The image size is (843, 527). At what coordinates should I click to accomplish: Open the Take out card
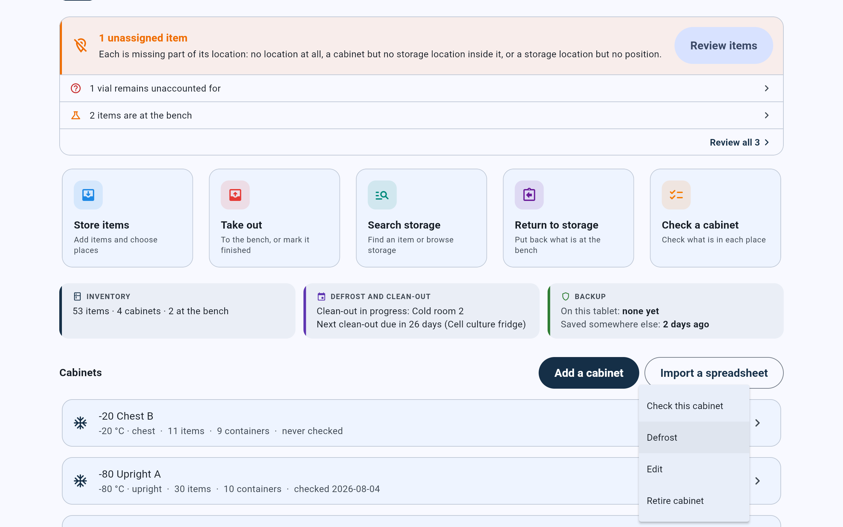[275, 218]
